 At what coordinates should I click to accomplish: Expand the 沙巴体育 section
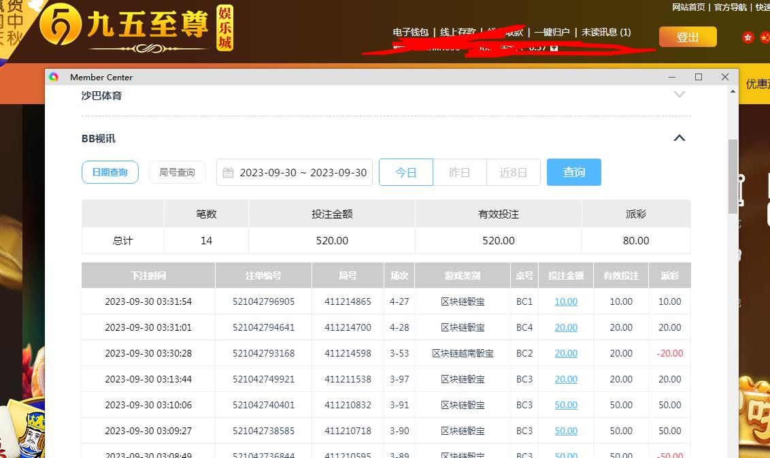(x=679, y=95)
